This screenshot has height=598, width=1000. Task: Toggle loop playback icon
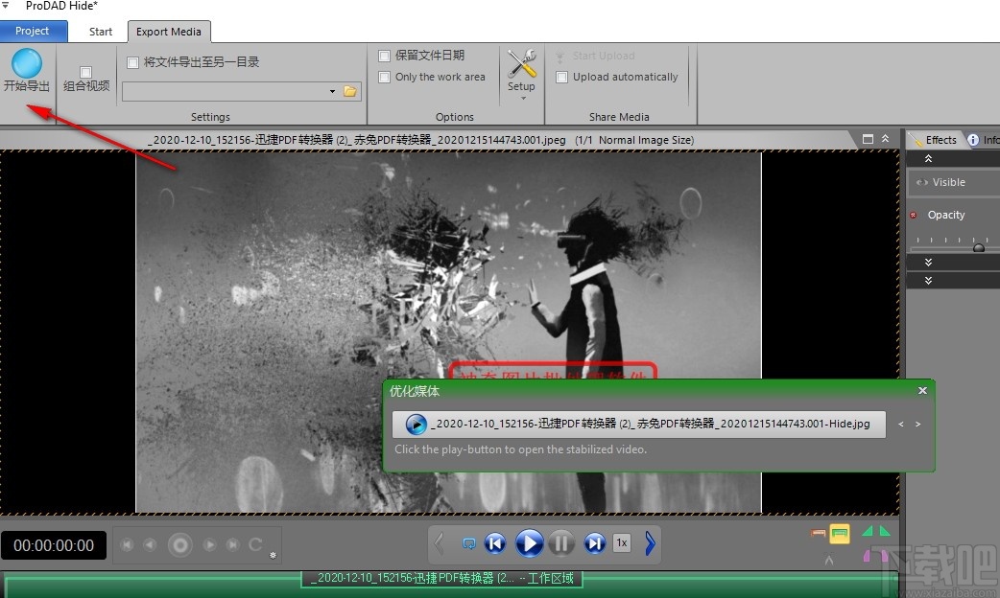tap(468, 543)
